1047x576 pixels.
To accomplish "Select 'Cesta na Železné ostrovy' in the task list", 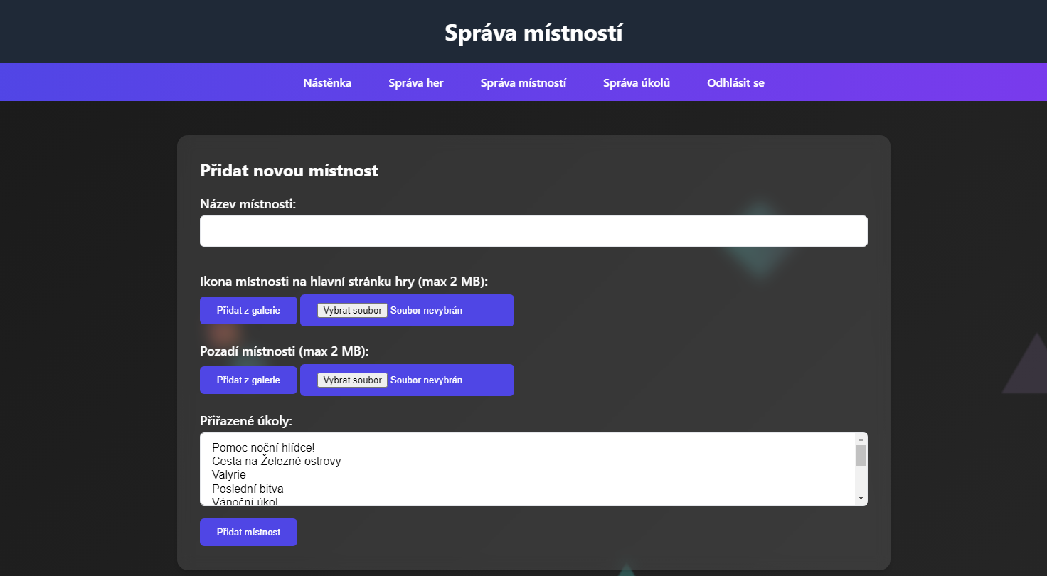I will [277, 461].
